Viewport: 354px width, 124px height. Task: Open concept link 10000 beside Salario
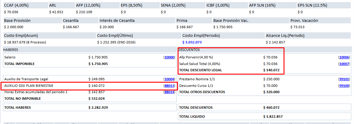pyautogui.click(x=169, y=57)
